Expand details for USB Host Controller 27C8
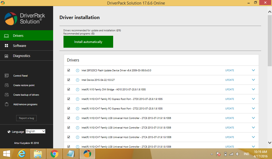 tap(253, 118)
